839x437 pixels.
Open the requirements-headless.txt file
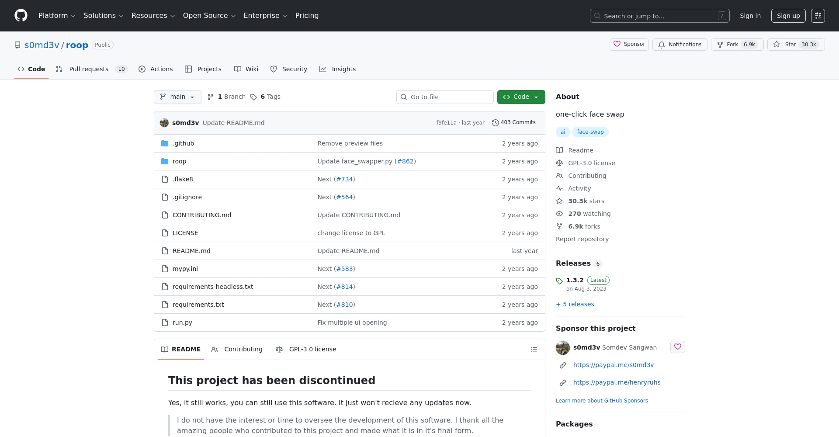click(213, 287)
